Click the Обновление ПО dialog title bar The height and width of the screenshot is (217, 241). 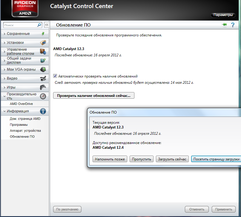[164, 112]
